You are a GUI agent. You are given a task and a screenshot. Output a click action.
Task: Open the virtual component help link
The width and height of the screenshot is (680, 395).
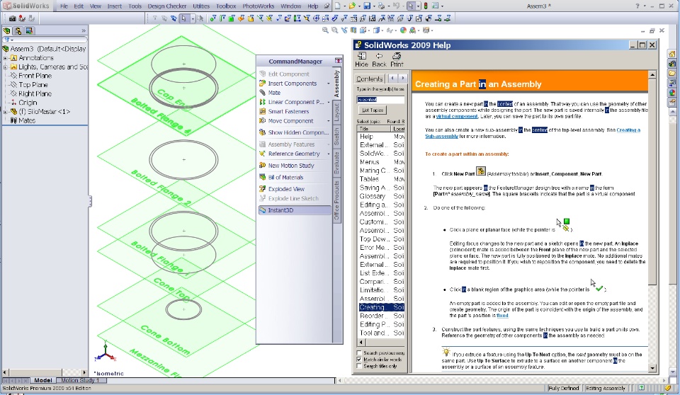click(457, 116)
